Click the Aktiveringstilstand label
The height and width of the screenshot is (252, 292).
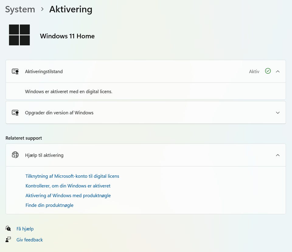click(44, 72)
